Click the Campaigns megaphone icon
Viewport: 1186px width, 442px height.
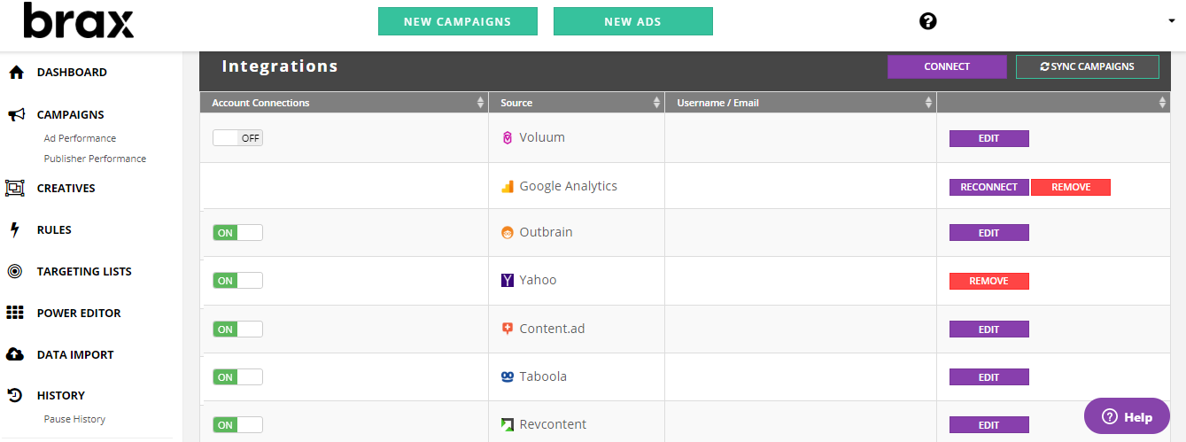[15, 115]
